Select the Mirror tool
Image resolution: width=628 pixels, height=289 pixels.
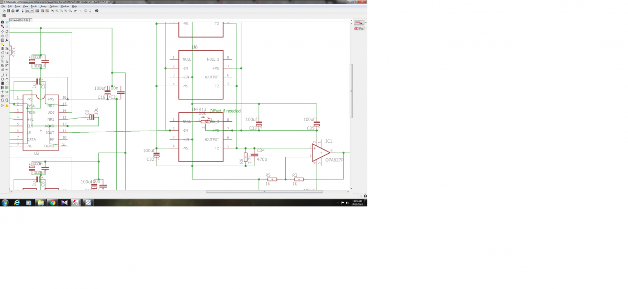pos(3,36)
